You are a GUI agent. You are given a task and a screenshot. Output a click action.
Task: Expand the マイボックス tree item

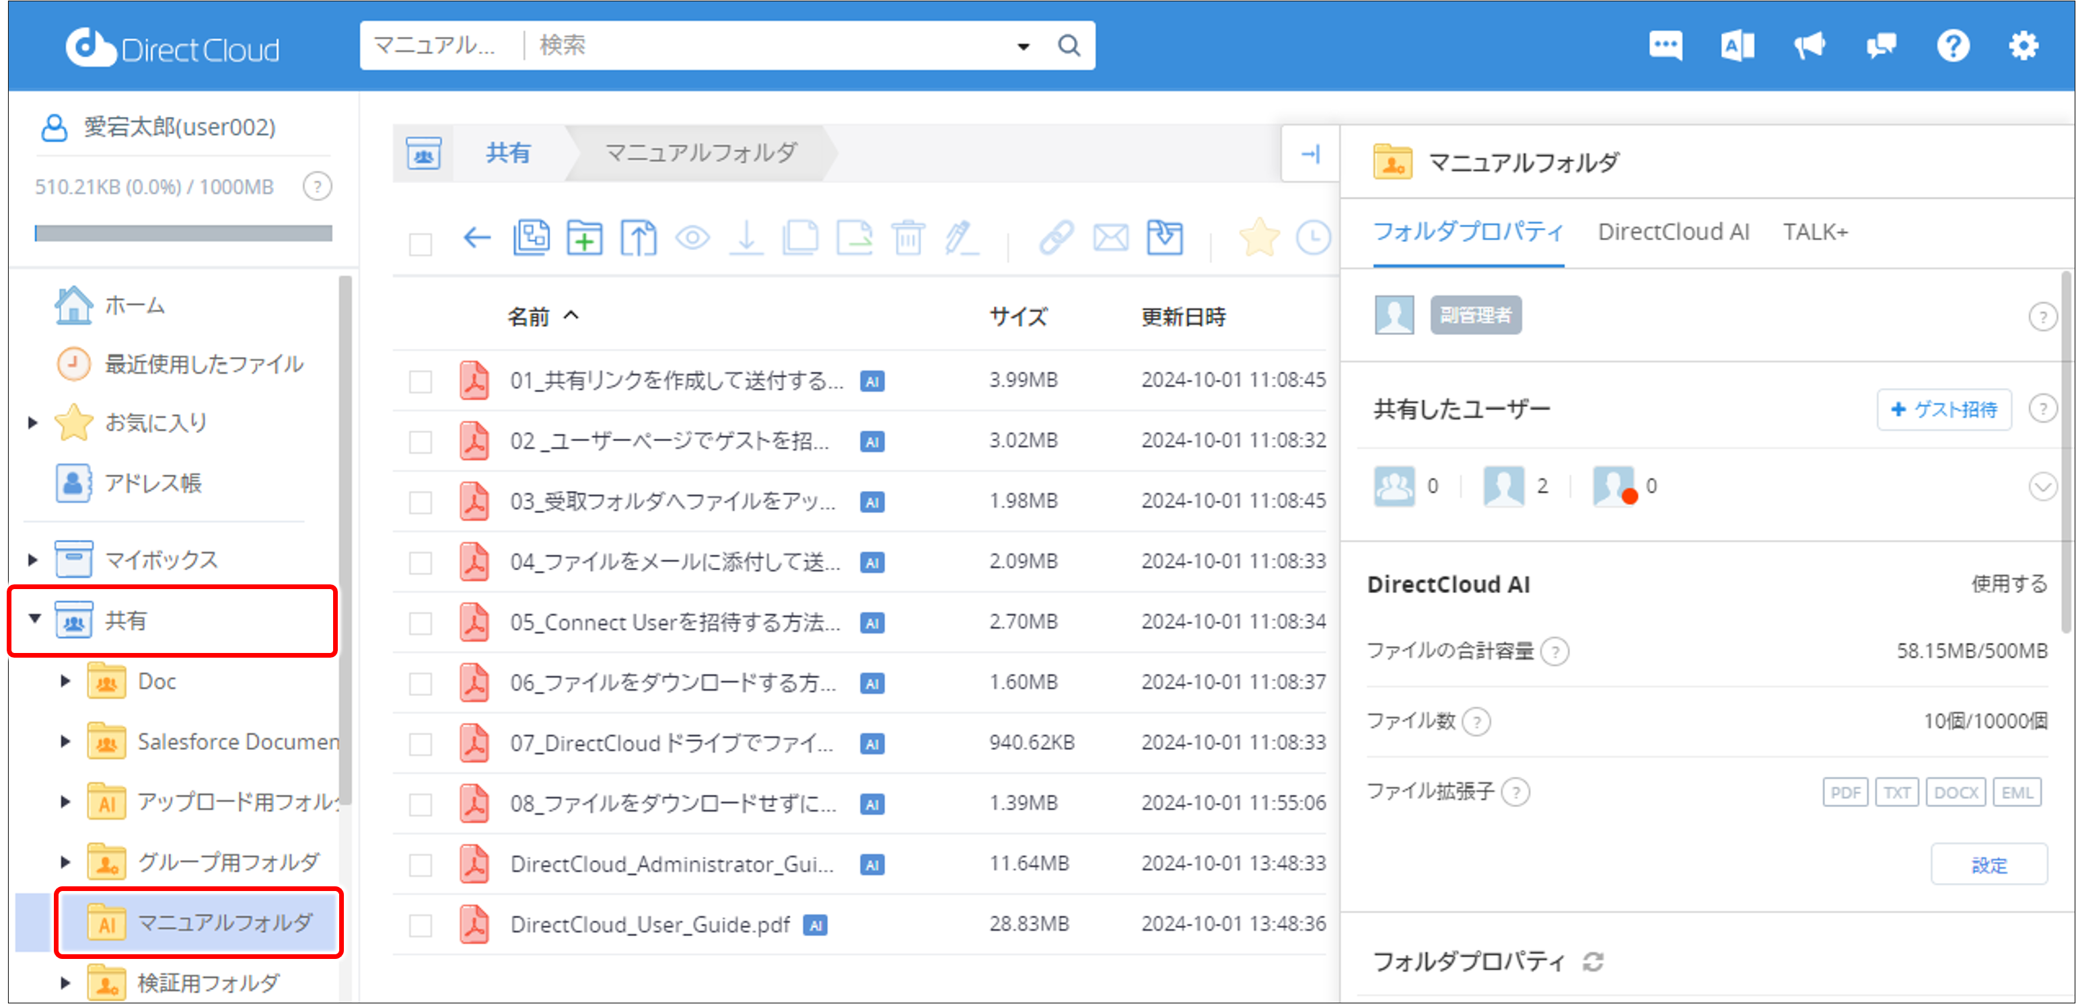pos(32,559)
